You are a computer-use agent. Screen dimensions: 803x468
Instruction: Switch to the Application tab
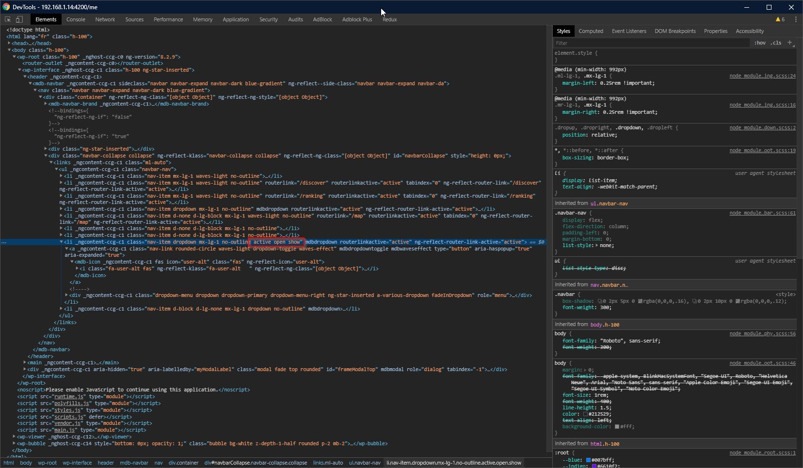(236, 19)
